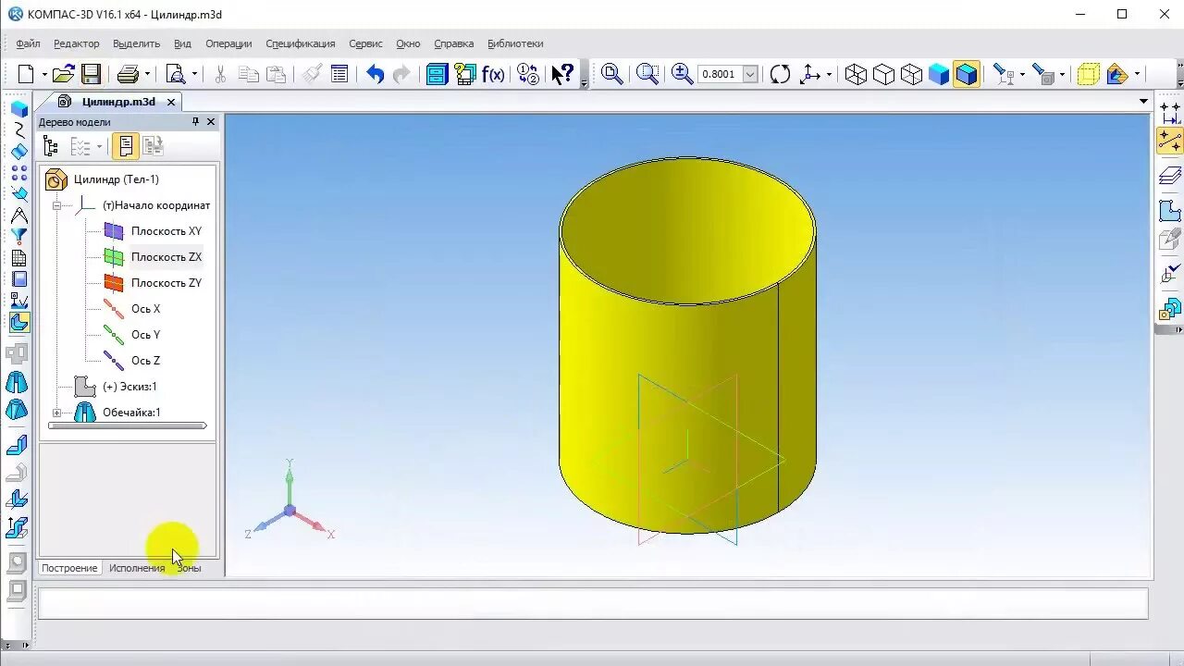Screen dimensions: 1184x666
Task: Save the document with the floppy disk icon
Action: 91,75
